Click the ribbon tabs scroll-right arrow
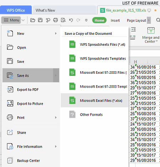 [x=149, y=20]
